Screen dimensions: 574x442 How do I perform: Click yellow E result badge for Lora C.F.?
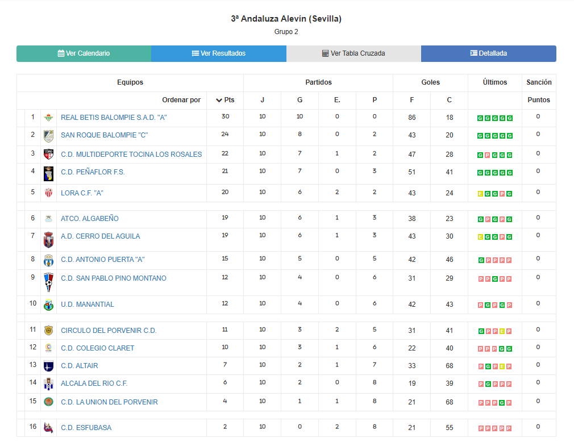[x=480, y=194]
